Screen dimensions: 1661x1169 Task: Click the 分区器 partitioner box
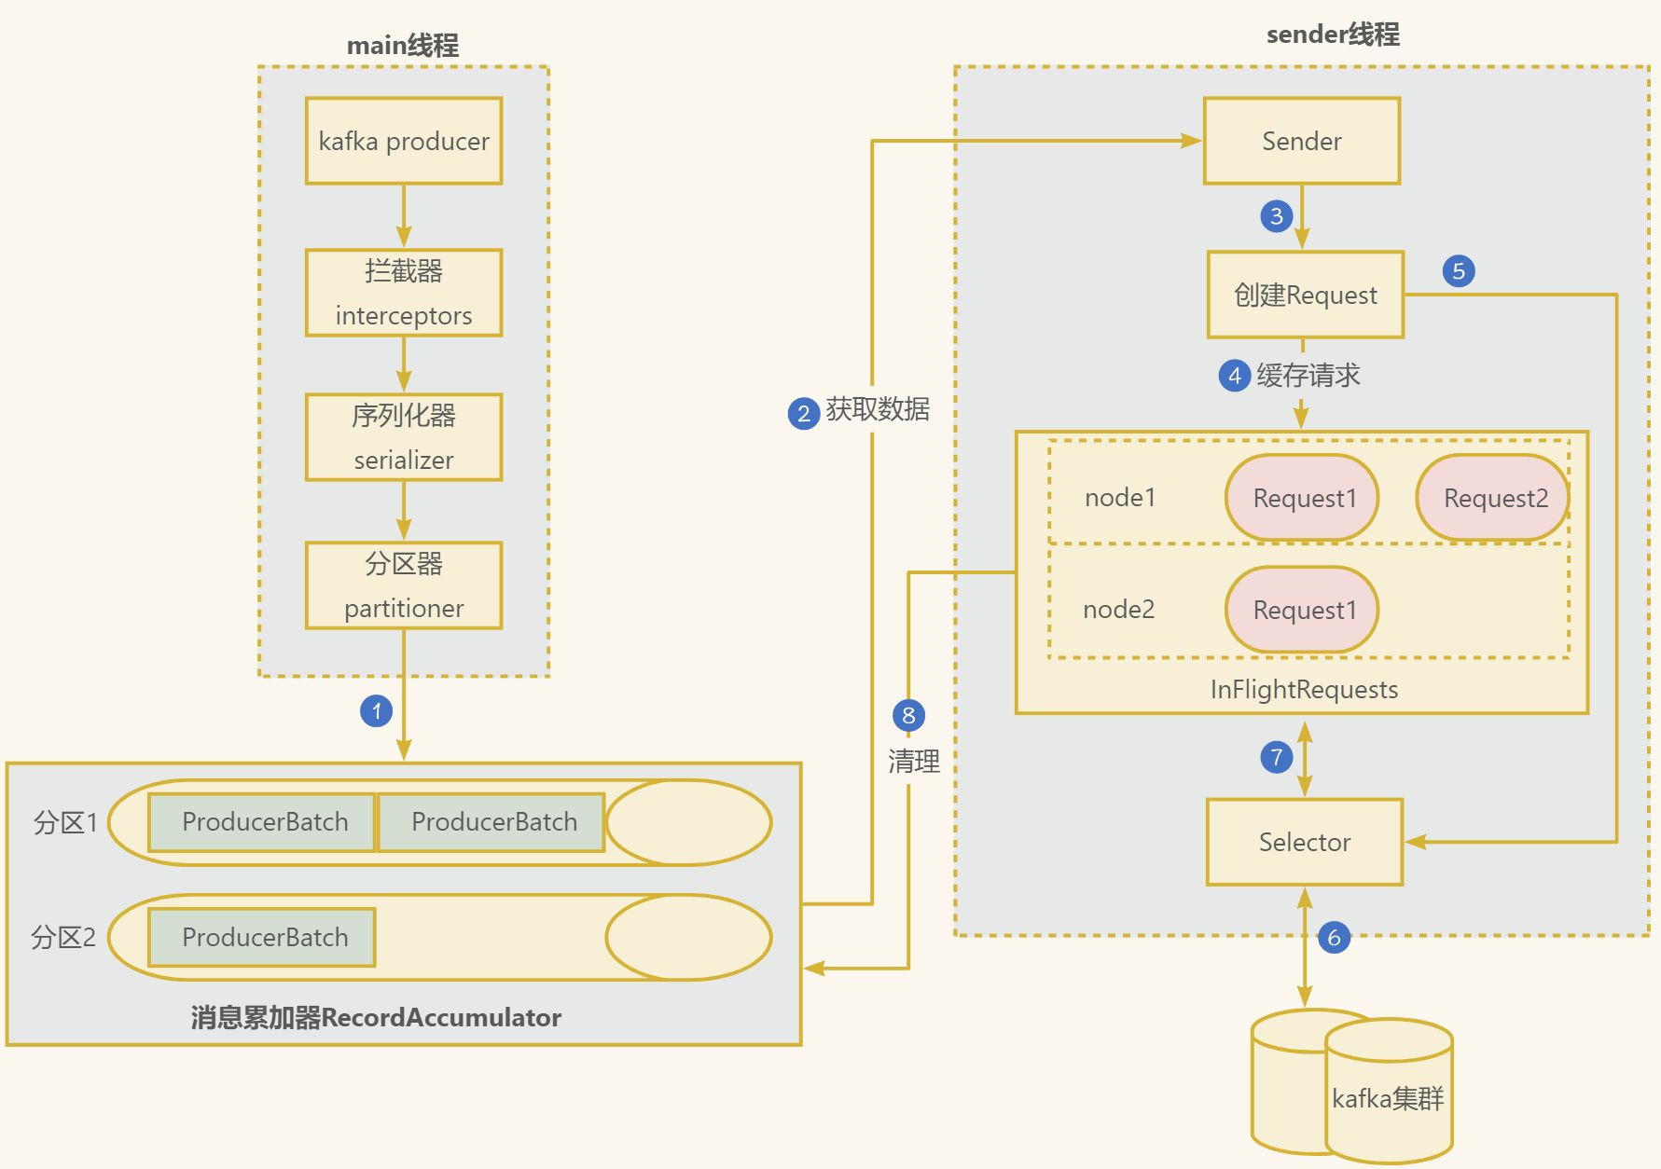[404, 585]
